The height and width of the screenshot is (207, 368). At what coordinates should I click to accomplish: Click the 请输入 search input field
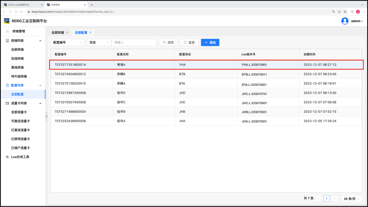pos(134,42)
